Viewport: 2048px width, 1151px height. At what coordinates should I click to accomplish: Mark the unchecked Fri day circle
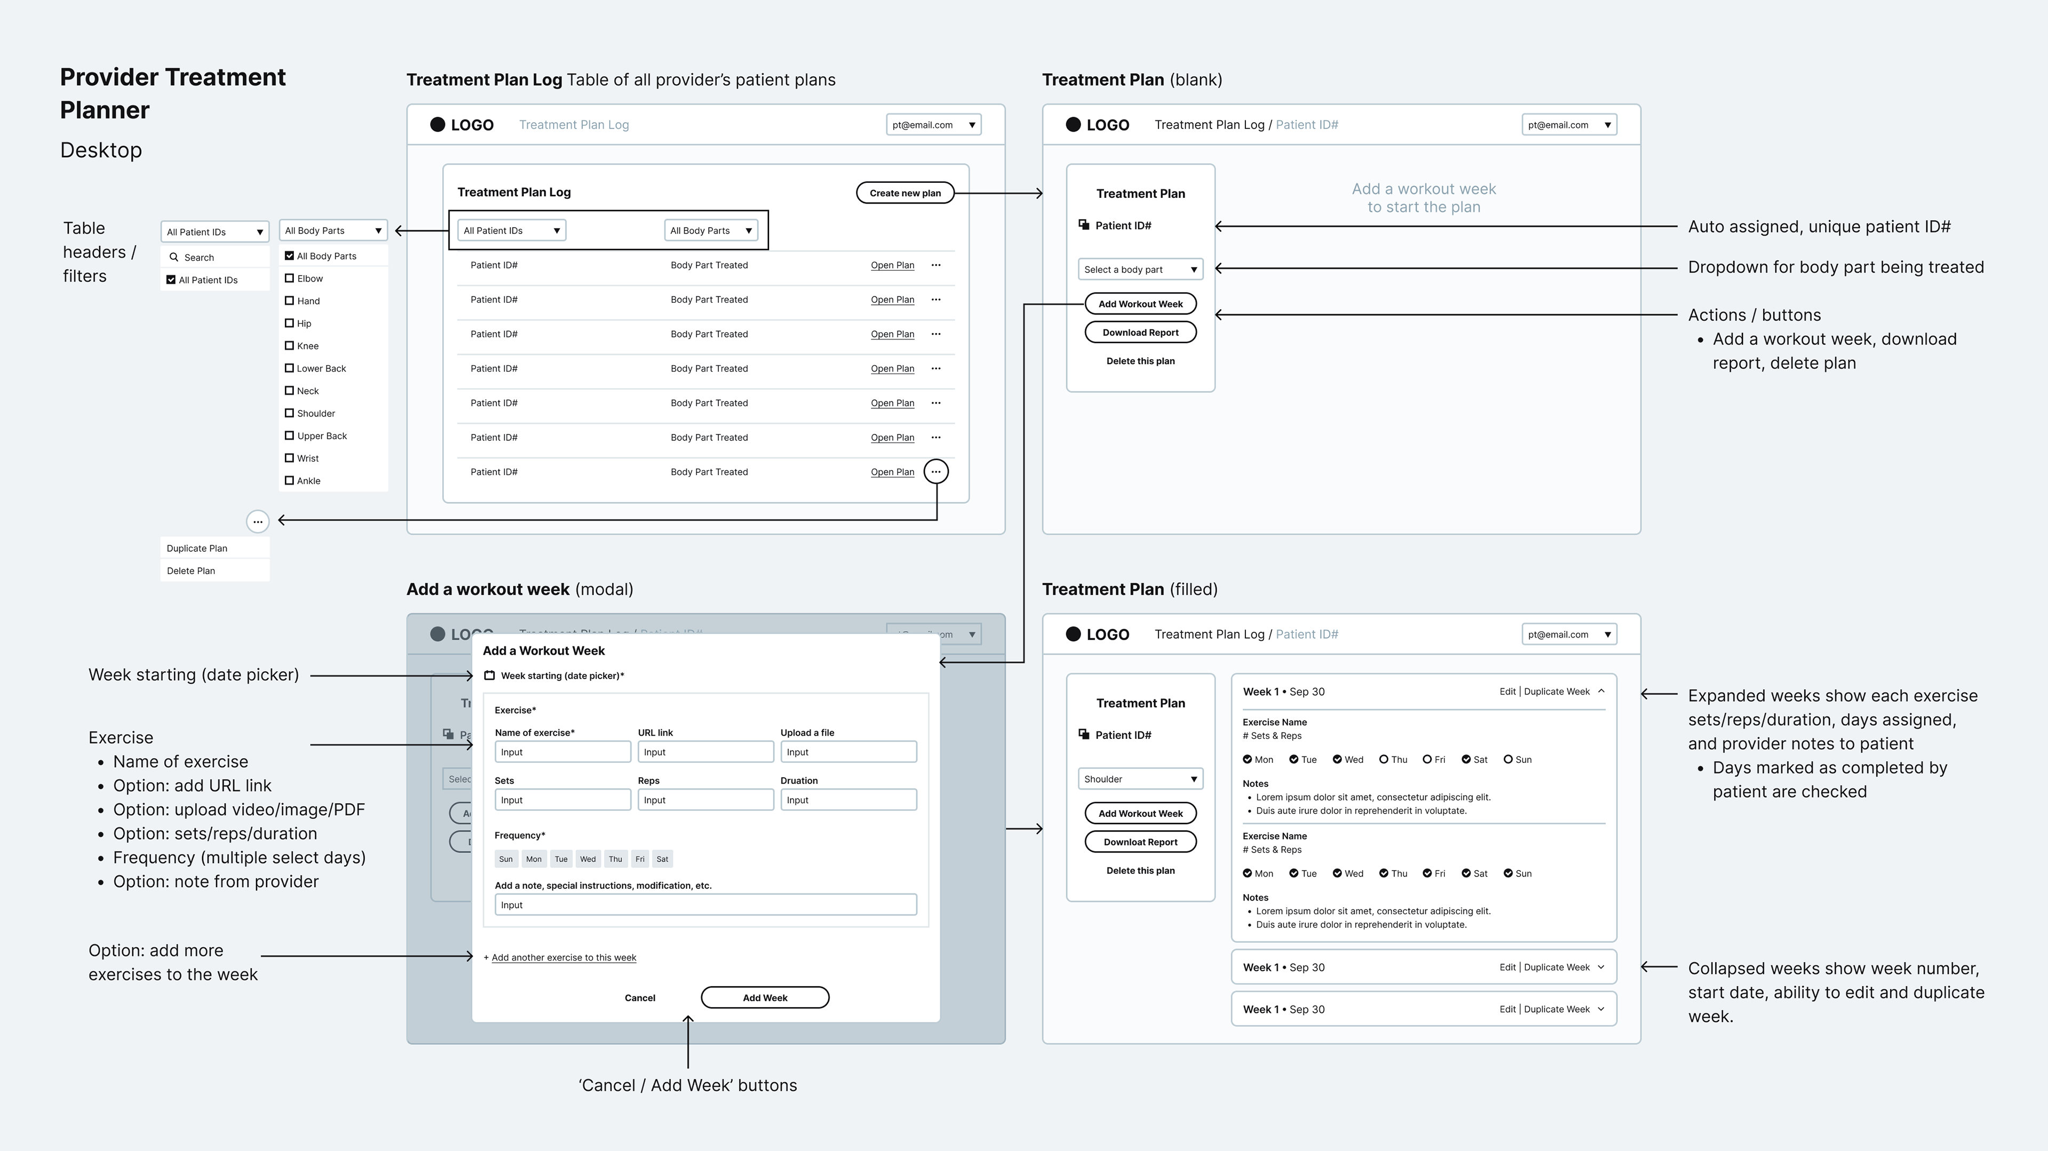tap(1427, 759)
